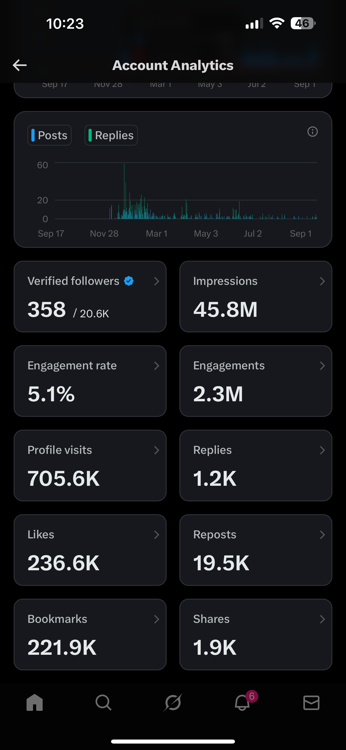Toggle Posts series in chart
Screen dimensions: 346x750
(x=50, y=135)
